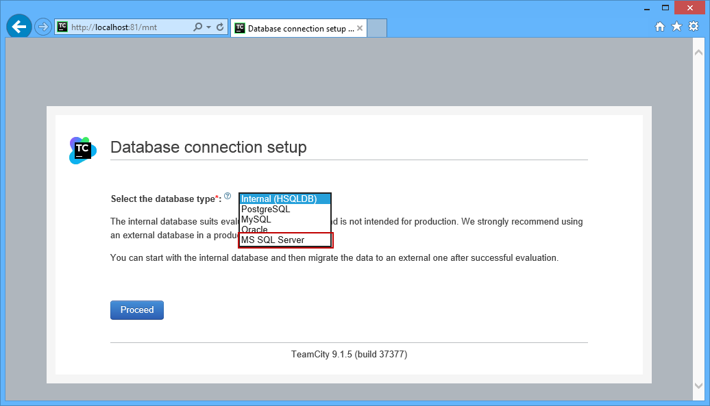Click the address bar site favicon
The image size is (710, 406).
coord(62,27)
